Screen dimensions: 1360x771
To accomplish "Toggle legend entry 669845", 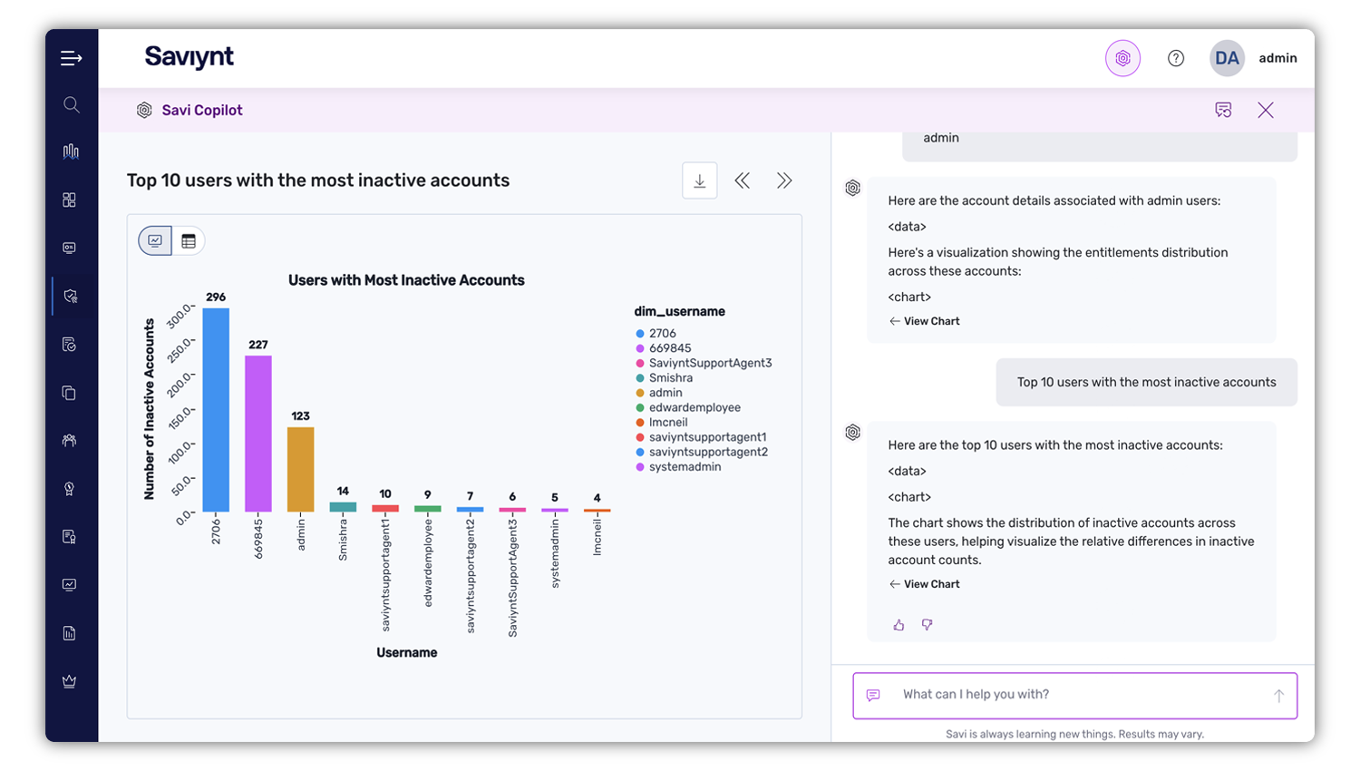I will [x=664, y=348].
